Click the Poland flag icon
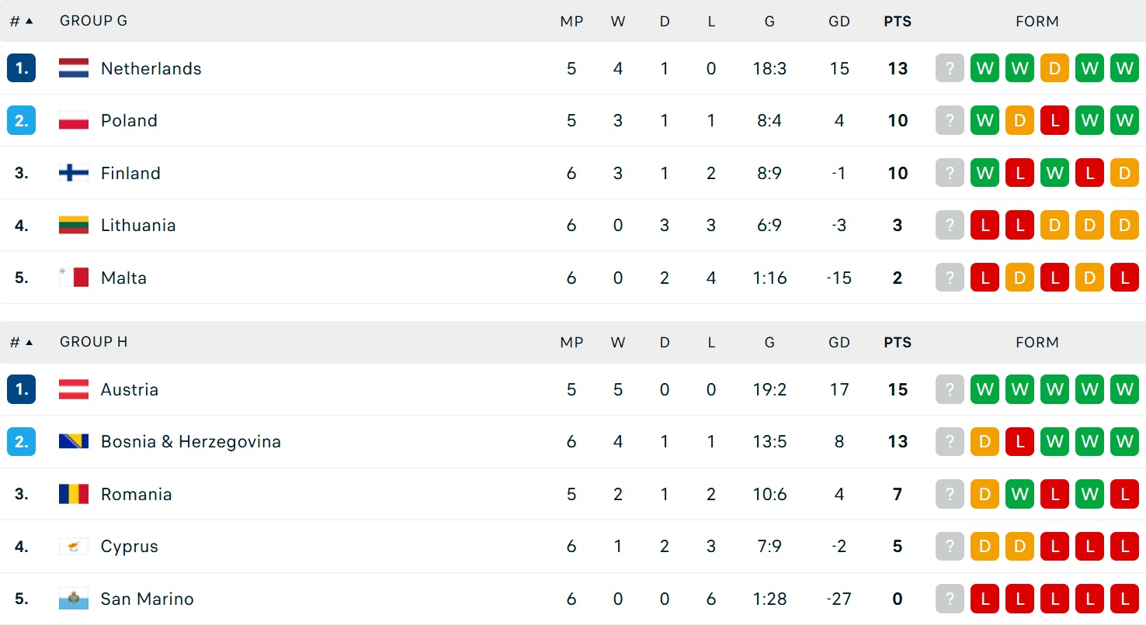Screen dimensions: 1146x625 click(x=74, y=120)
